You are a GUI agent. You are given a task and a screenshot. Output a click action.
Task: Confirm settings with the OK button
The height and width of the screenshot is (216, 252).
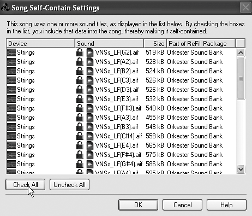click(138, 205)
